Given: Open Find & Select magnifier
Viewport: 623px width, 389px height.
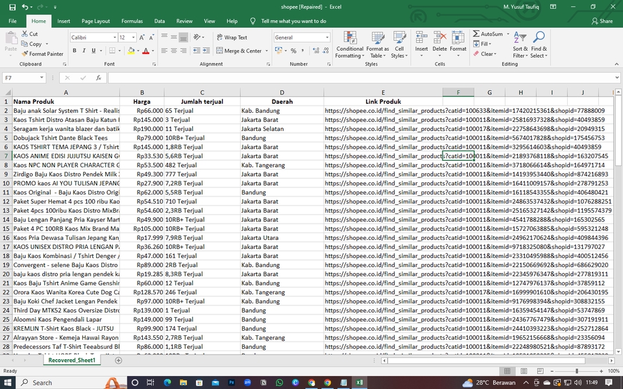Looking at the screenshot, I should (x=539, y=45).
